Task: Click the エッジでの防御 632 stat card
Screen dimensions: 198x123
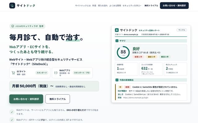Action: click(151, 69)
